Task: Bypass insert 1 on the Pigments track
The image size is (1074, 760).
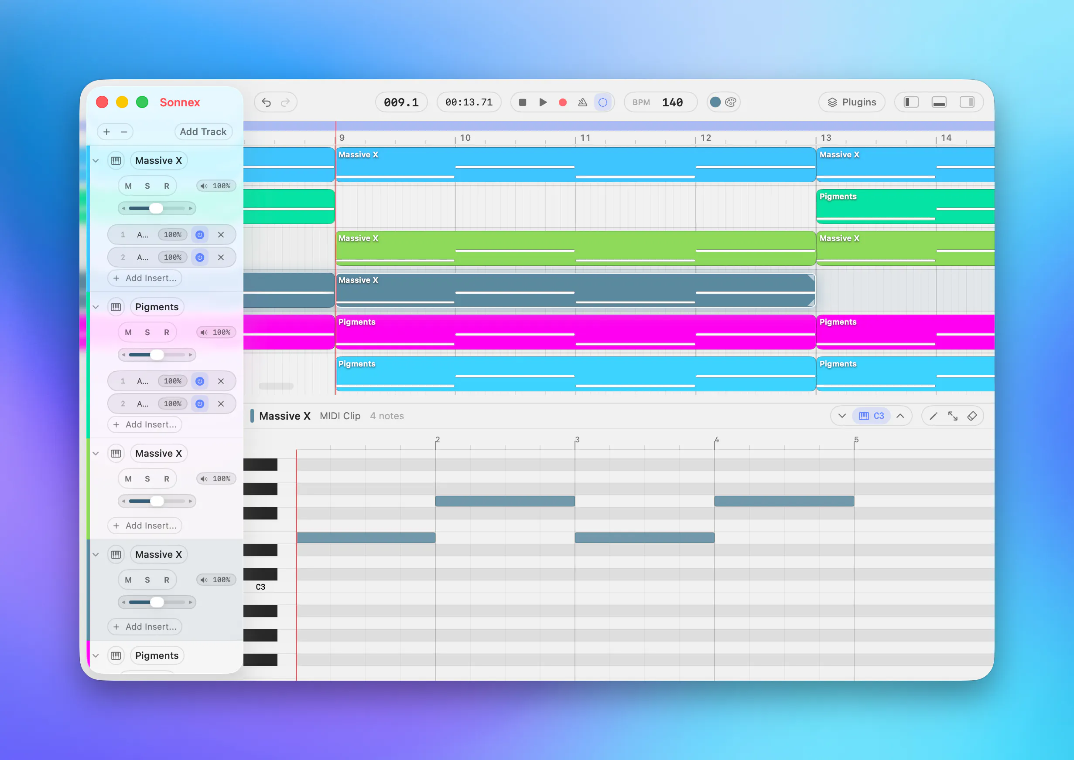Action: point(200,381)
